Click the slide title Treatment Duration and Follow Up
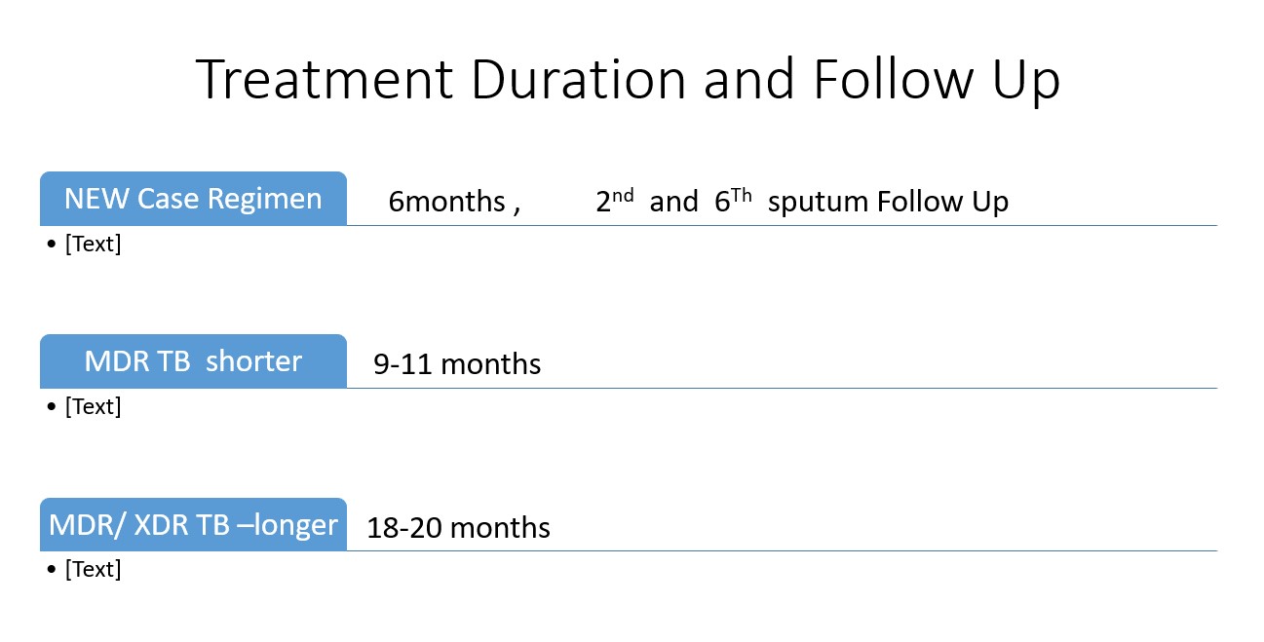 (x=628, y=79)
